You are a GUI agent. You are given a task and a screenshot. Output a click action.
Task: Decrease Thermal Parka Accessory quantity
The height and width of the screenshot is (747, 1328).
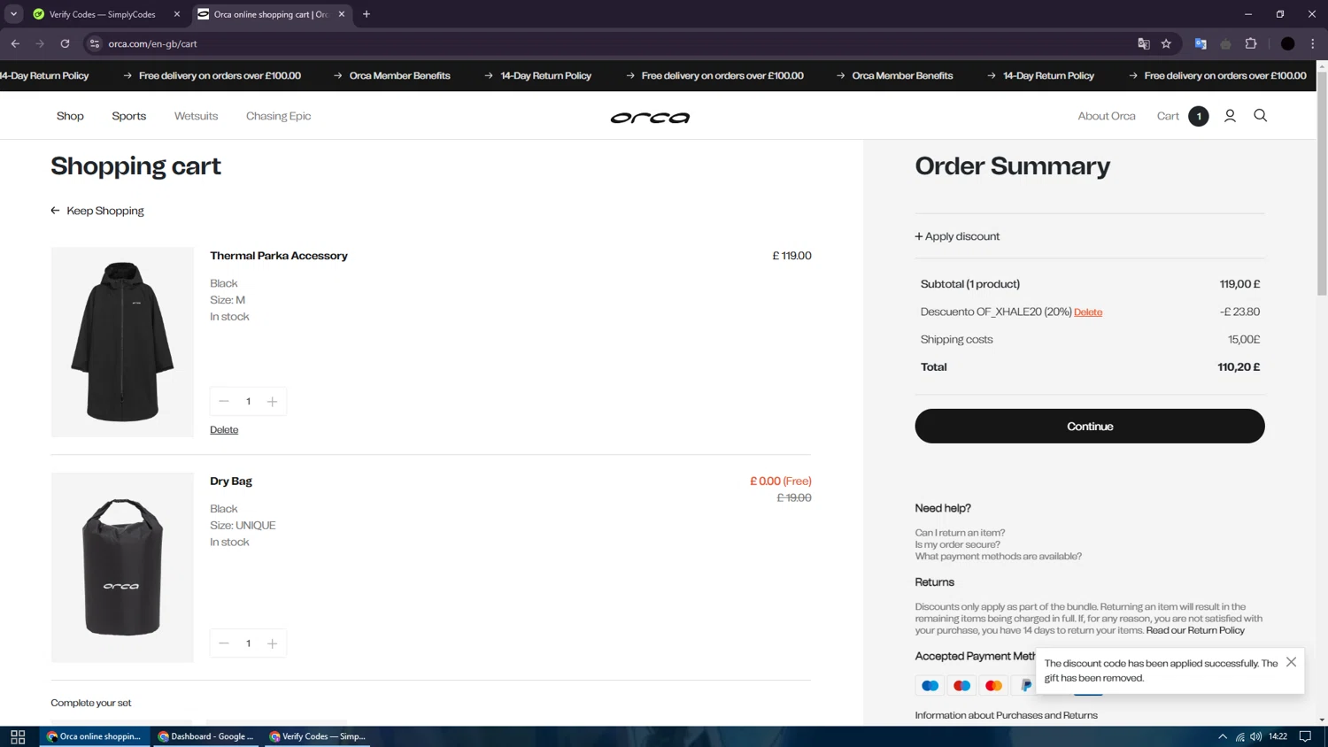(224, 402)
